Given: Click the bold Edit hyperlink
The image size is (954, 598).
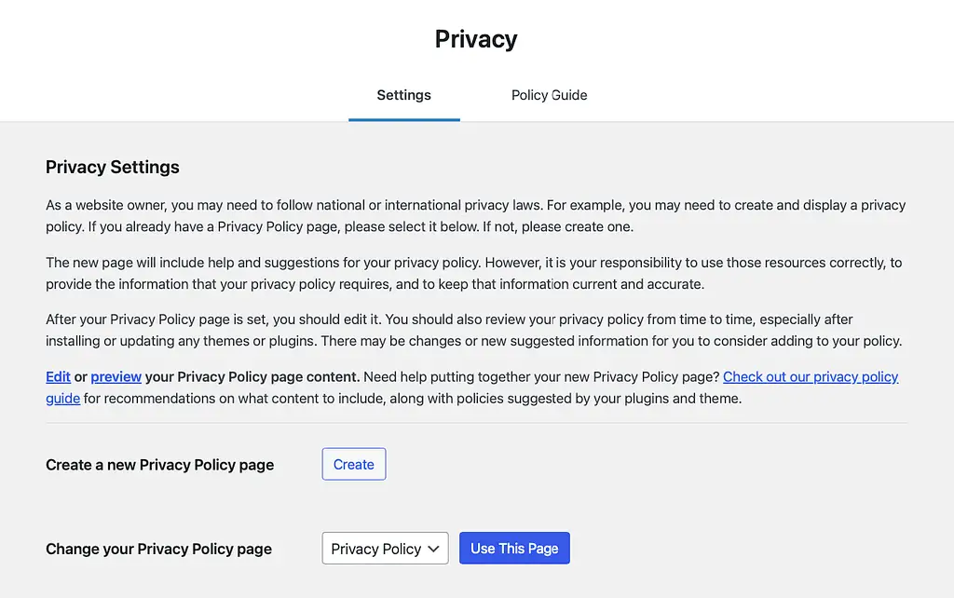Looking at the screenshot, I should point(56,376).
